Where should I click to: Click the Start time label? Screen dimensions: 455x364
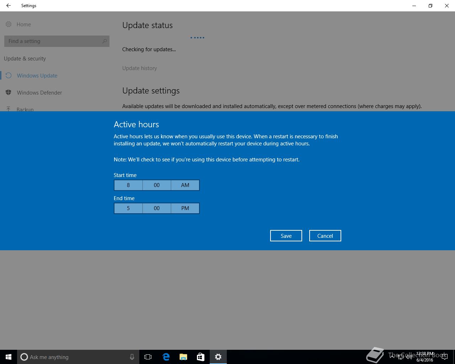[125, 175]
